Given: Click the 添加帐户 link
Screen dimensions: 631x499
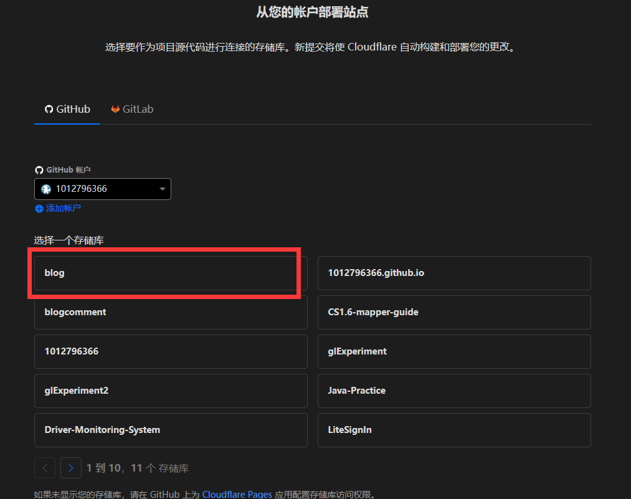Looking at the screenshot, I should click(x=63, y=208).
